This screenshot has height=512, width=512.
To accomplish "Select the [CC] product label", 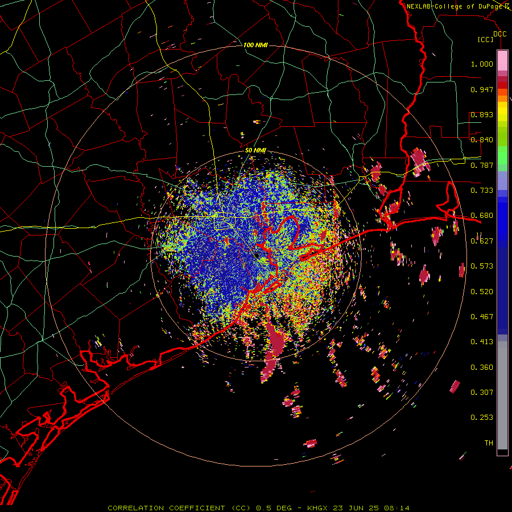I will (x=486, y=39).
